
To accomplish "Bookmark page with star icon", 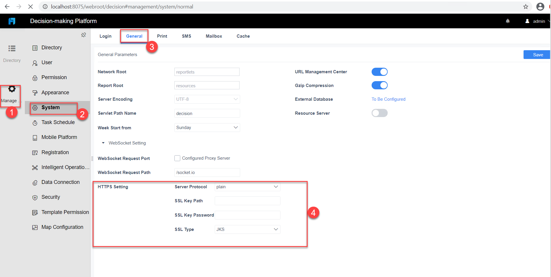I will [x=526, y=7].
